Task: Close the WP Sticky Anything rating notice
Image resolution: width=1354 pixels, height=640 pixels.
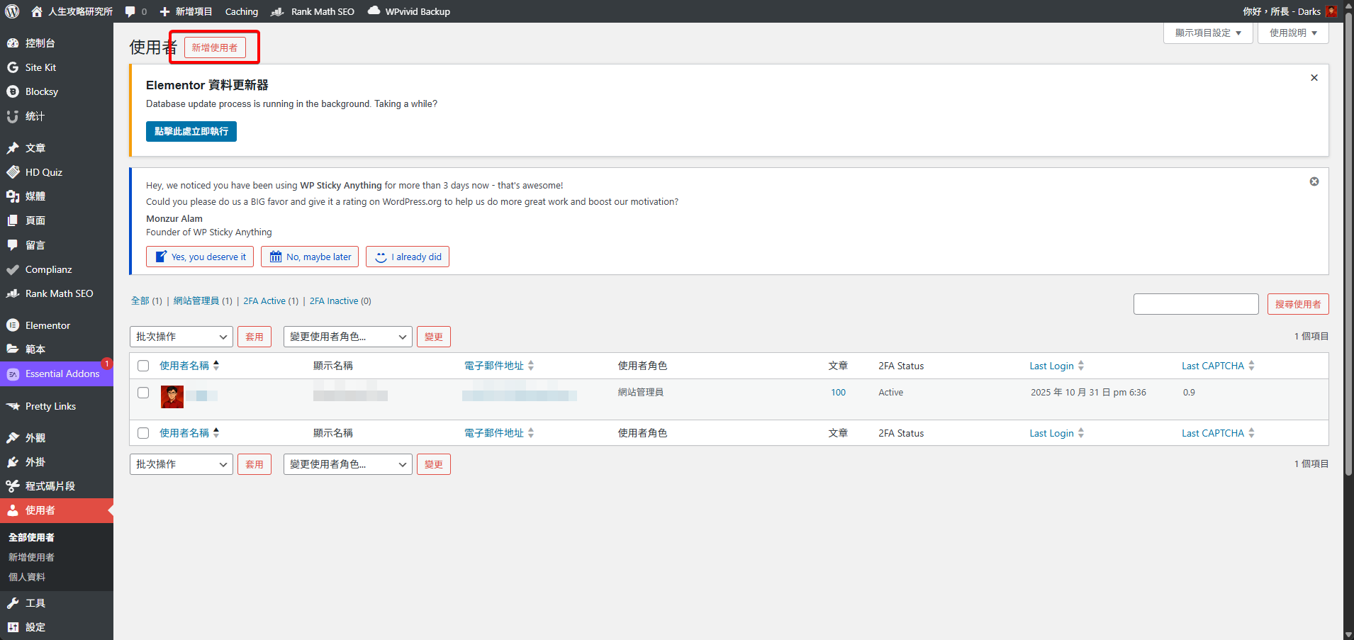Action: coord(1314,181)
